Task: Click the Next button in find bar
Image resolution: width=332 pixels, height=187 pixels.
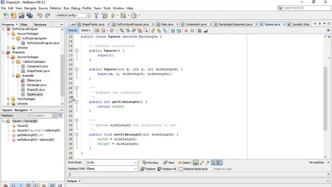Action: click(169, 163)
